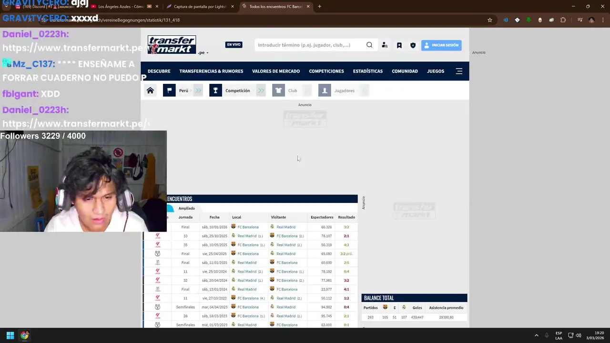Open result 3:2 pró. of 25/04/2025
This screenshot has height=343, width=610.
pyautogui.click(x=346, y=254)
